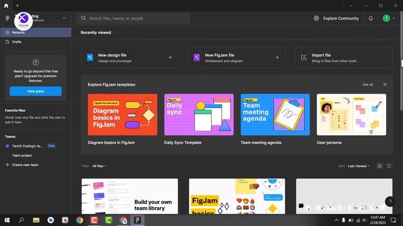Click the microphone icon in system tray
Viewport: 403px width, 226px height.
click(x=343, y=220)
